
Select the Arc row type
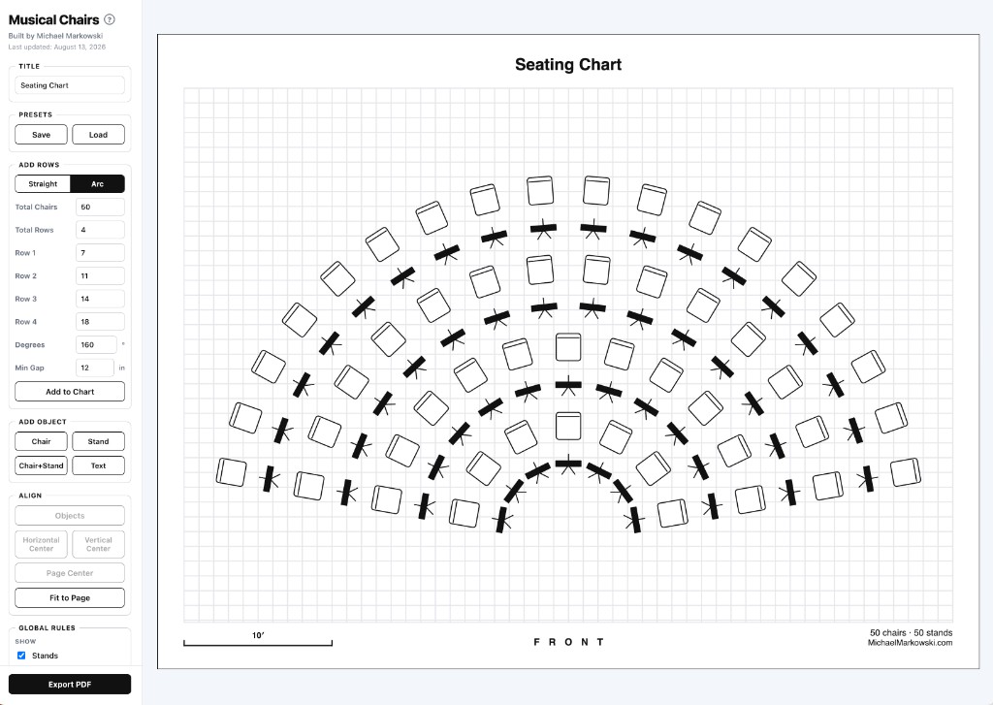tap(97, 183)
